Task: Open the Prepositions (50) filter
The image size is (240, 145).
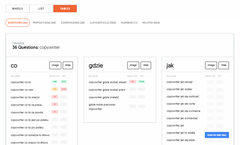Action: click(x=44, y=23)
